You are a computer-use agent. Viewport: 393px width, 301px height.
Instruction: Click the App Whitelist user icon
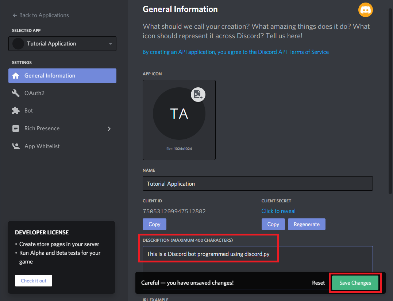16,146
